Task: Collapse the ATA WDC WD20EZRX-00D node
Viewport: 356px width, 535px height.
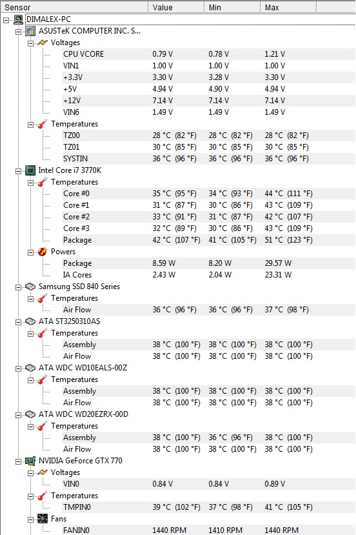Action: tap(19, 415)
